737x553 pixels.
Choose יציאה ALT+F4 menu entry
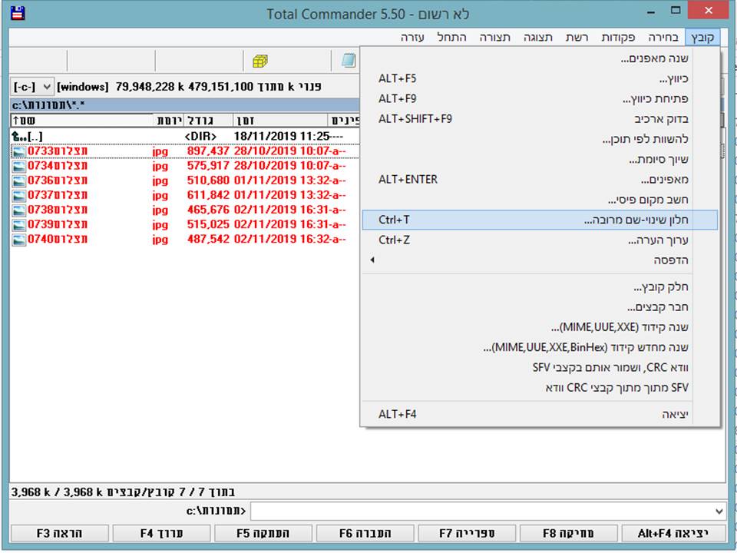pyautogui.click(x=540, y=414)
